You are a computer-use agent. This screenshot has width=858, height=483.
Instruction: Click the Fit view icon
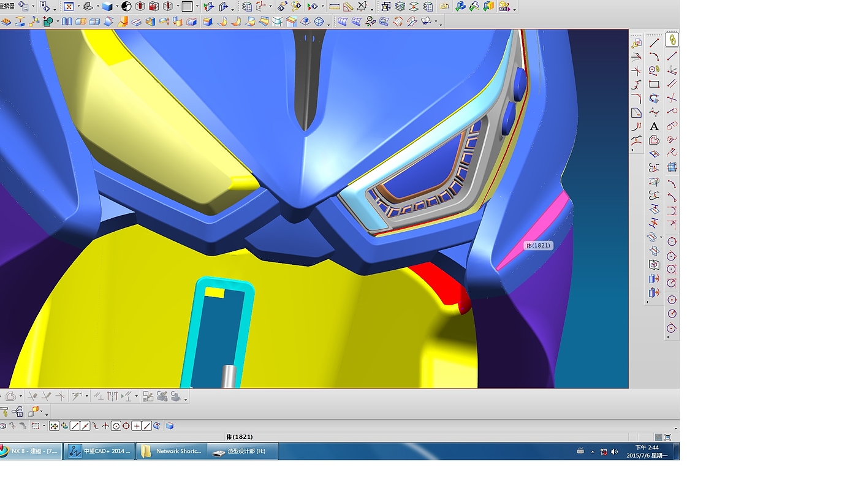coord(69,7)
